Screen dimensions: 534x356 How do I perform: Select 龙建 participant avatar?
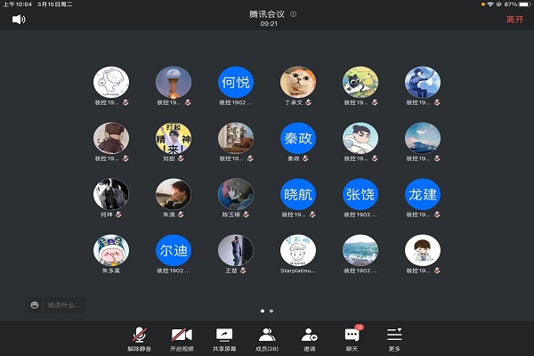click(x=423, y=195)
